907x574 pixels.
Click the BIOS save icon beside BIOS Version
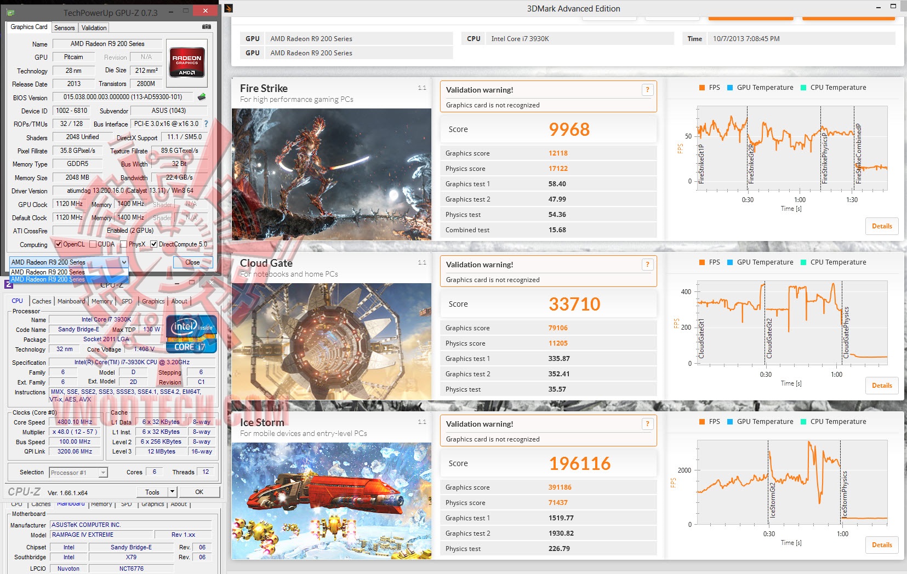click(x=202, y=97)
